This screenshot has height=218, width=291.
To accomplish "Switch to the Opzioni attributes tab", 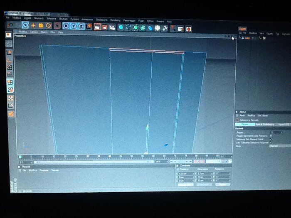I will pyautogui.click(x=245, y=124).
